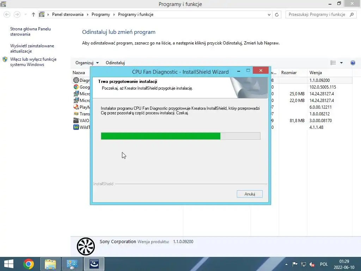The width and height of the screenshot is (361, 271).
Task: Click the 22,0 MB size cell
Action: point(297,101)
